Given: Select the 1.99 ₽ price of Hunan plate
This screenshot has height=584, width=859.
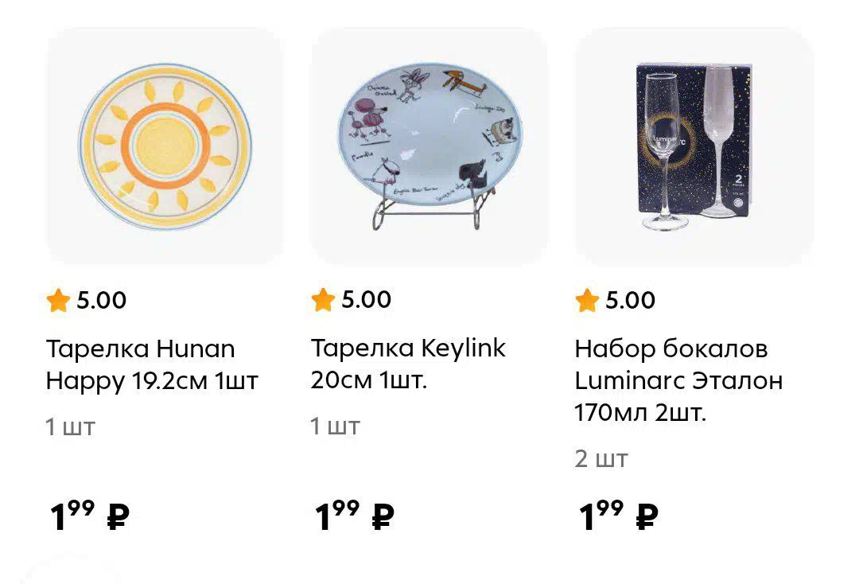Looking at the screenshot, I should (x=90, y=516).
